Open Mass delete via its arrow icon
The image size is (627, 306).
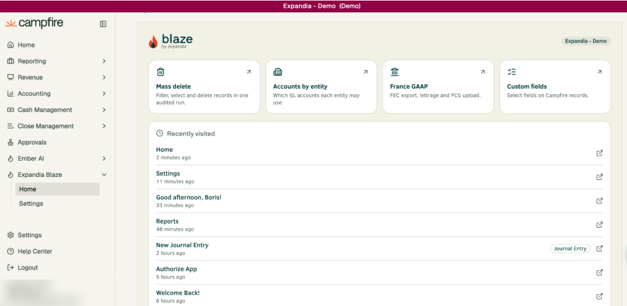tap(249, 72)
